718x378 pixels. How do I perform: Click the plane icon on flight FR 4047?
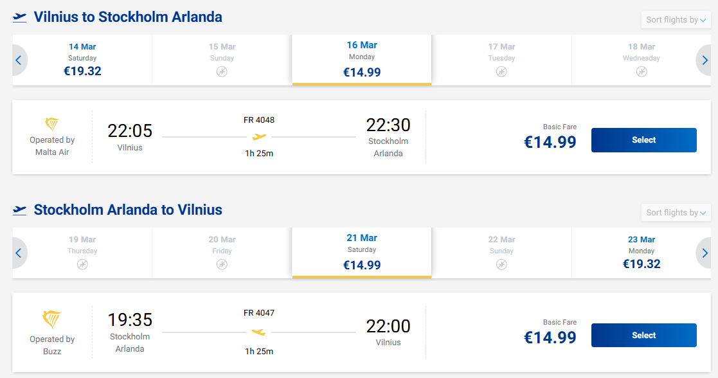click(259, 332)
